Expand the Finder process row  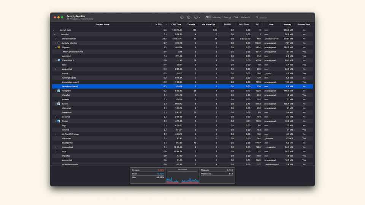pos(56,121)
